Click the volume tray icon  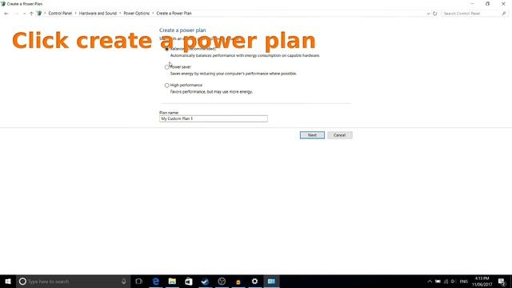point(454,282)
